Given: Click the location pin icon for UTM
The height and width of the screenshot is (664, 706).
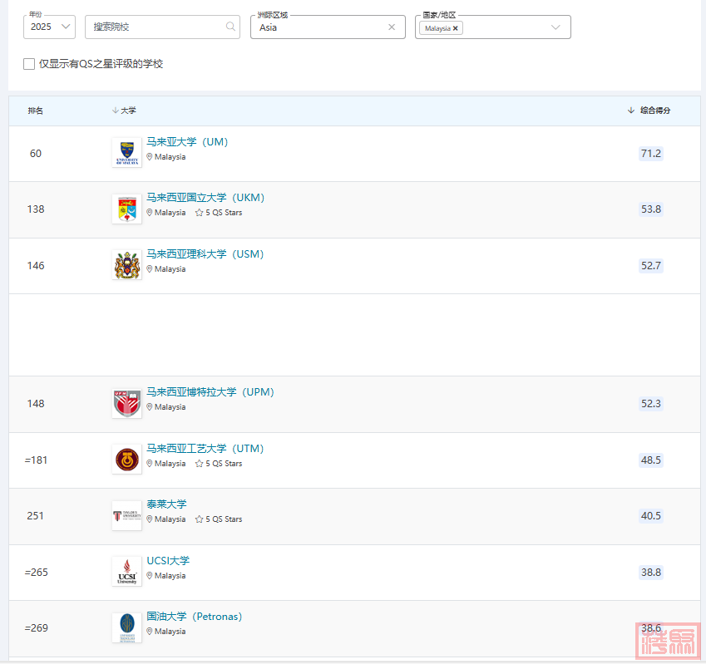Looking at the screenshot, I should click(150, 464).
